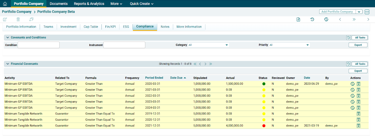This screenshot has width=375, height=137.
Task: Open the three-dots more options button
Action: coord(367,12)
